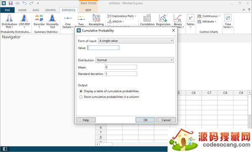Image resolution: width=252 pixels, height=152 pixels.
Task: Click the Value input field
Action: click(x=103, y=48)
